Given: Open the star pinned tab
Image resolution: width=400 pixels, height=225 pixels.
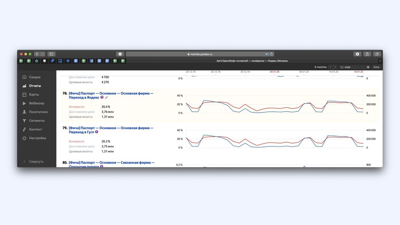Looking at the screenshot, I should 37,61.
